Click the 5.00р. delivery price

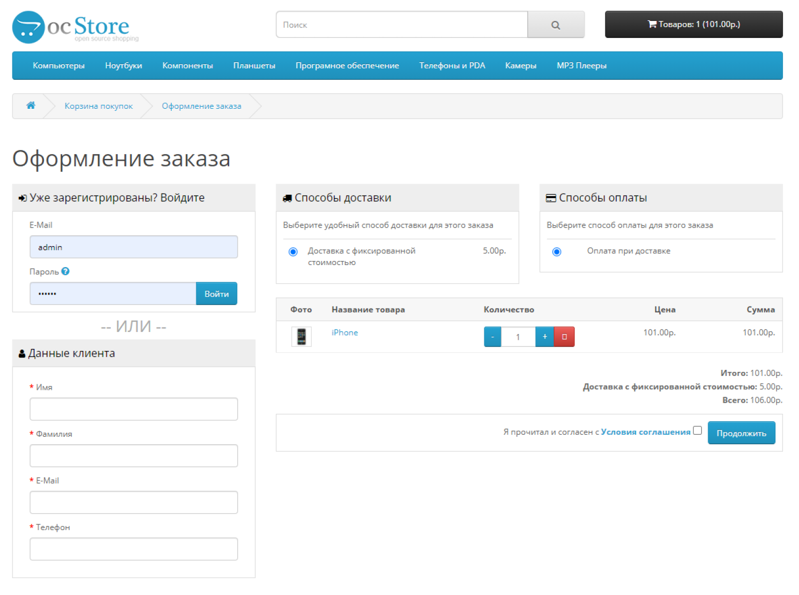pyautogui.click(x=494, y=251)
